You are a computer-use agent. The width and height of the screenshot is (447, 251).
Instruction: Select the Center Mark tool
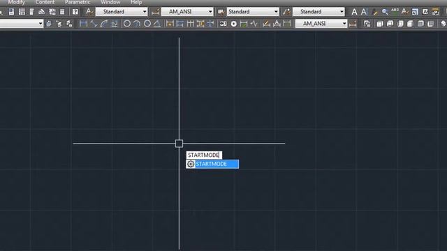[234, 24]
